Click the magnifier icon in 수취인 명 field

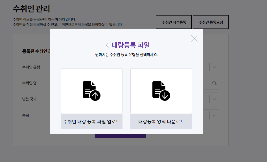(215, 83)
